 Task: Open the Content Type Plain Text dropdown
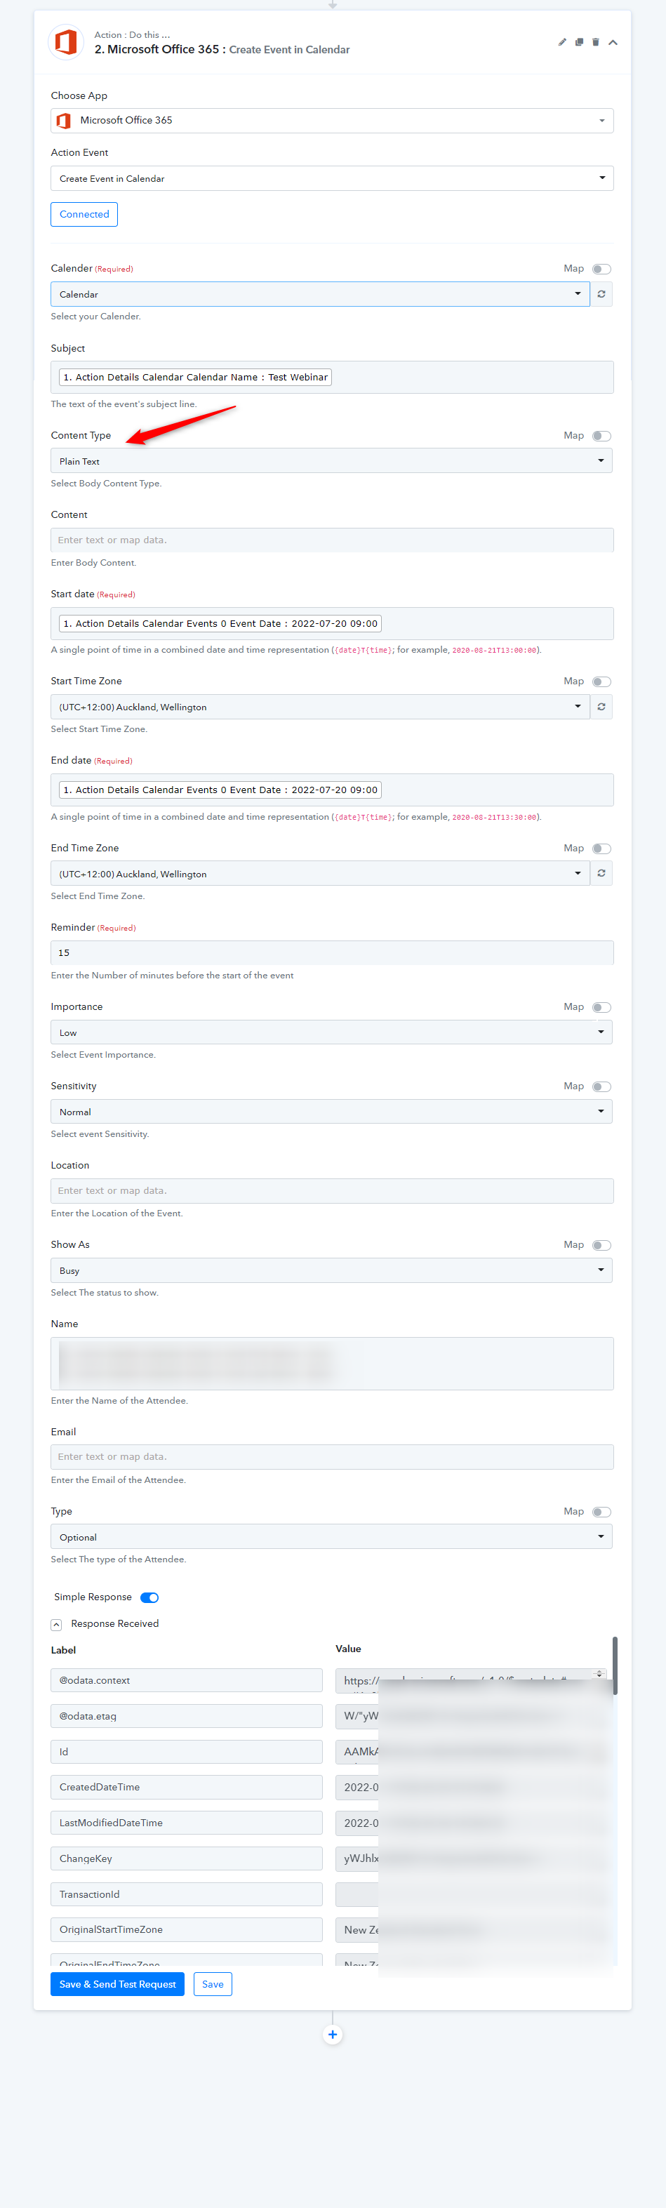[332, 461]
